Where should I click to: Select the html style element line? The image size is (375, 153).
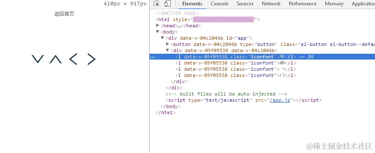tap(208, 19)
